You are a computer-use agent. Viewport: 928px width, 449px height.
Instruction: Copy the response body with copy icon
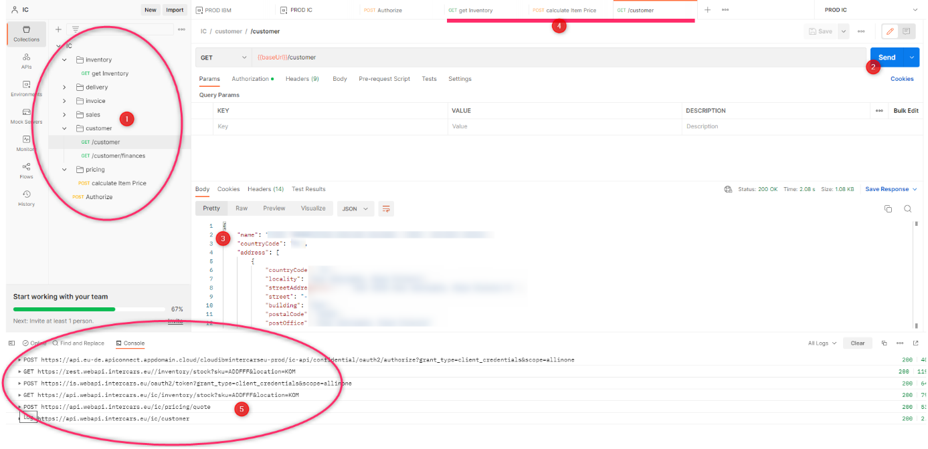(889, 209)
